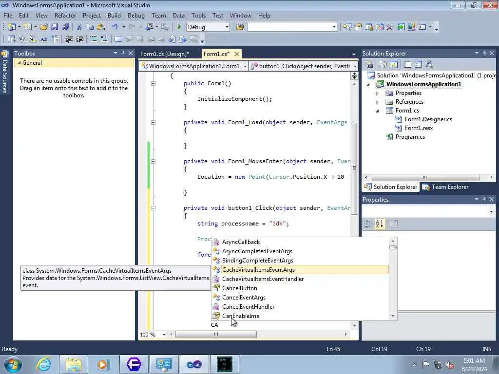Image resolution: width=499 pixels, height=374 pixels.
Task: Click the Paste clipboard icon
Action: 101,27
